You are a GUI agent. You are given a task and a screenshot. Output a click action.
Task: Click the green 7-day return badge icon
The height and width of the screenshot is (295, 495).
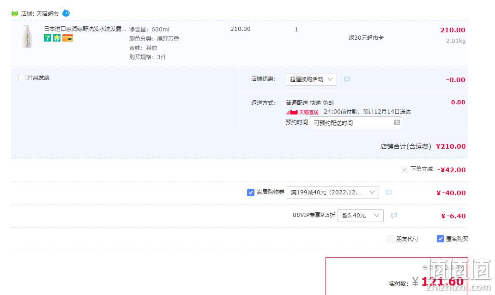[48, 38]
